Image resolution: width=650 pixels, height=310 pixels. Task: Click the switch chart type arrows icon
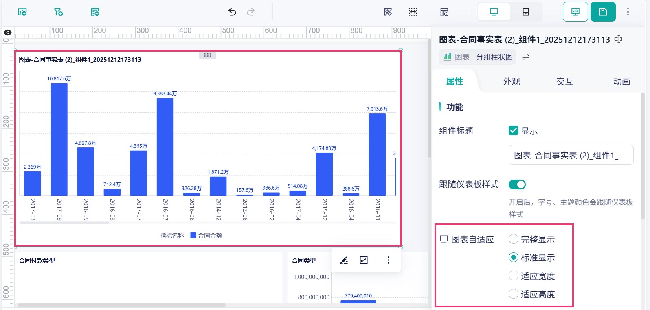(526, 57)
